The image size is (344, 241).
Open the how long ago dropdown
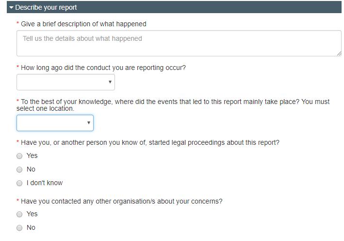click(x=66, y=82)
